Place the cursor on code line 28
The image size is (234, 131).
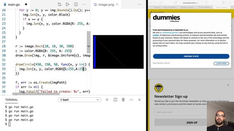click(x=45, y=46)
